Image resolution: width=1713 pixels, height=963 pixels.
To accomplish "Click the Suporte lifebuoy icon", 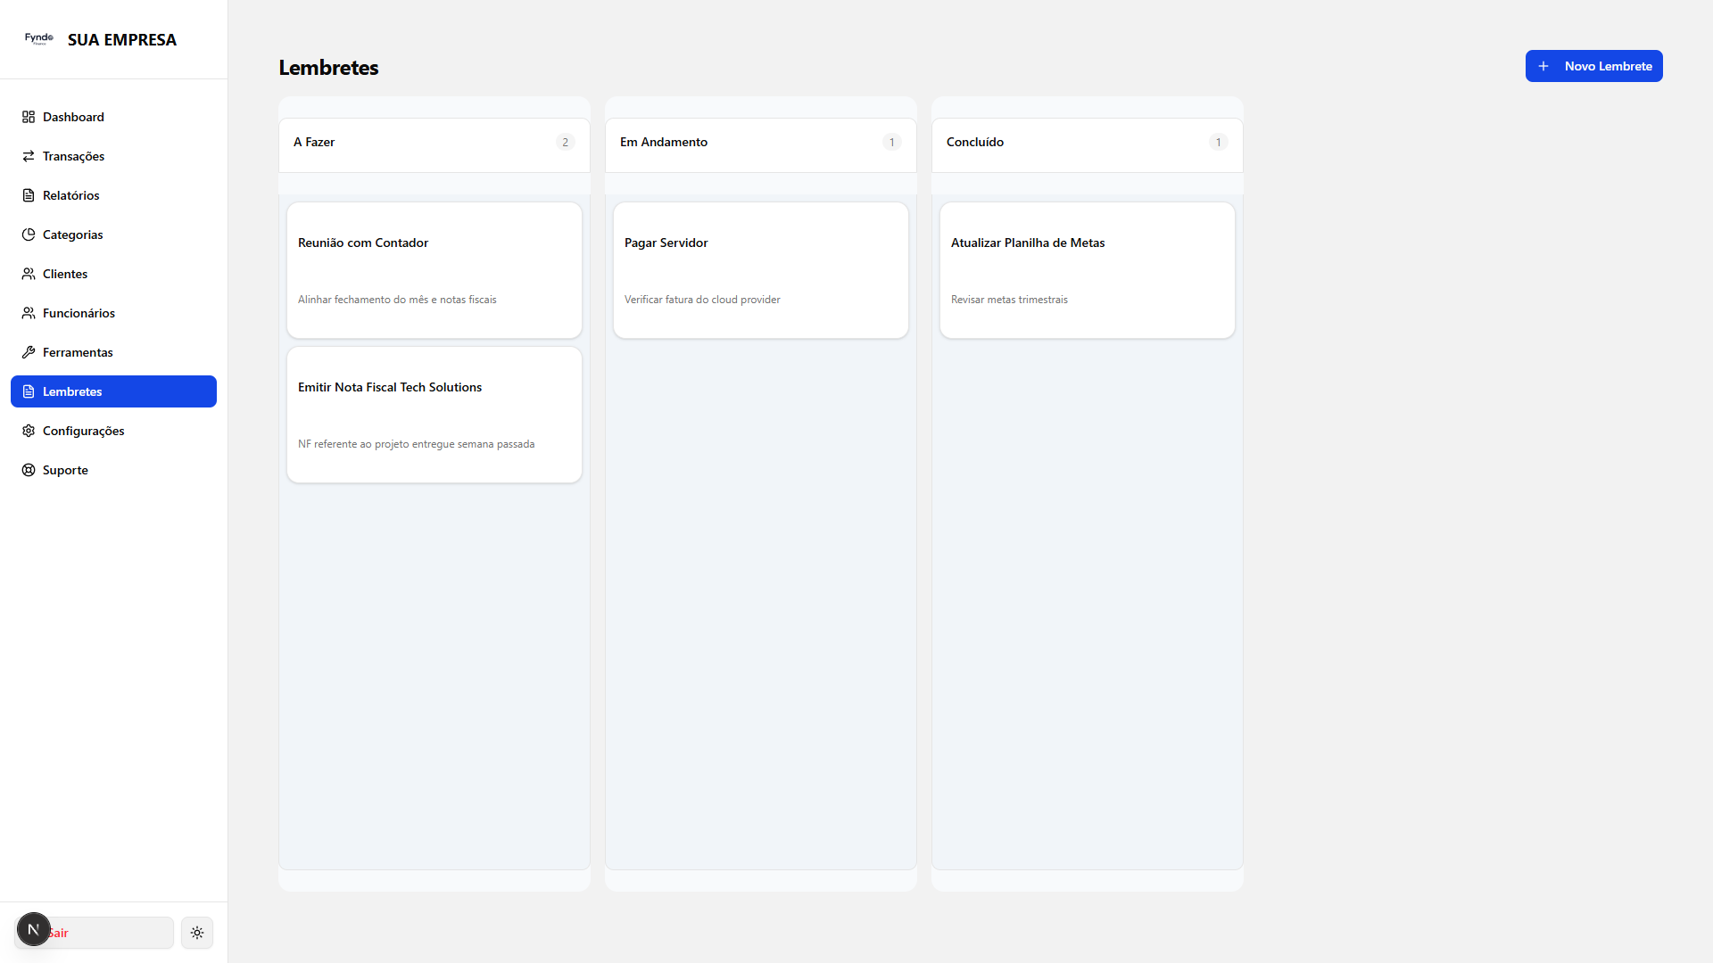I will pos(29,470).
